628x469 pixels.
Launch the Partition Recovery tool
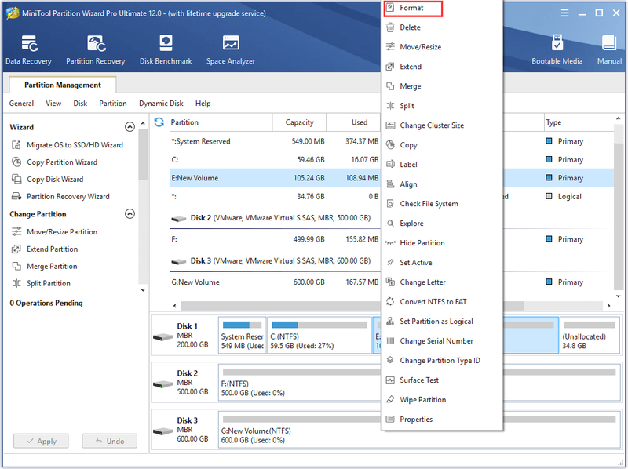click(95, 50)
